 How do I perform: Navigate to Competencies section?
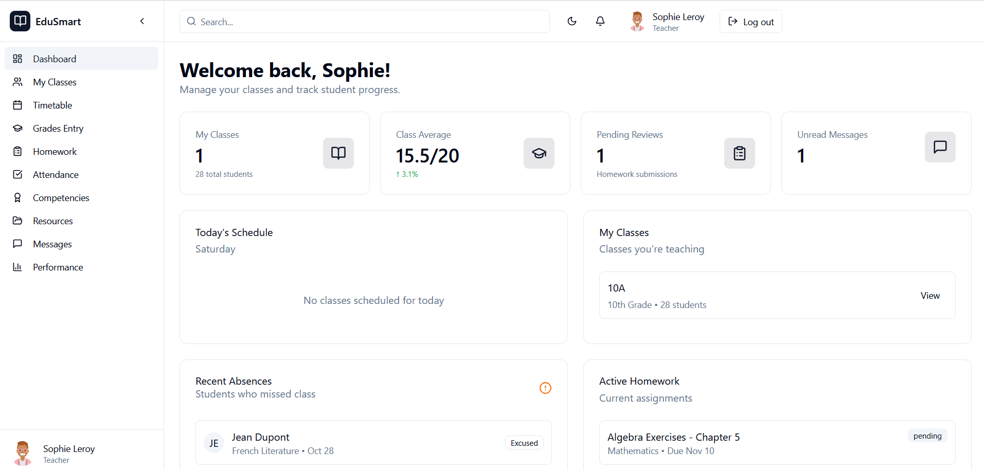(61, 198)
